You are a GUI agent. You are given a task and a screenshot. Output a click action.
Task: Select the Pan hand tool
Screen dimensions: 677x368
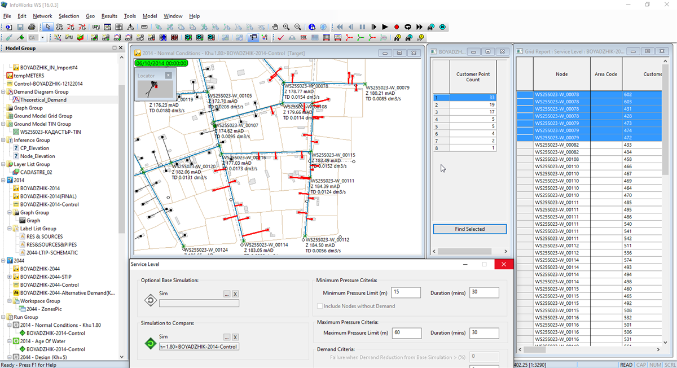(x=275, y=27)
